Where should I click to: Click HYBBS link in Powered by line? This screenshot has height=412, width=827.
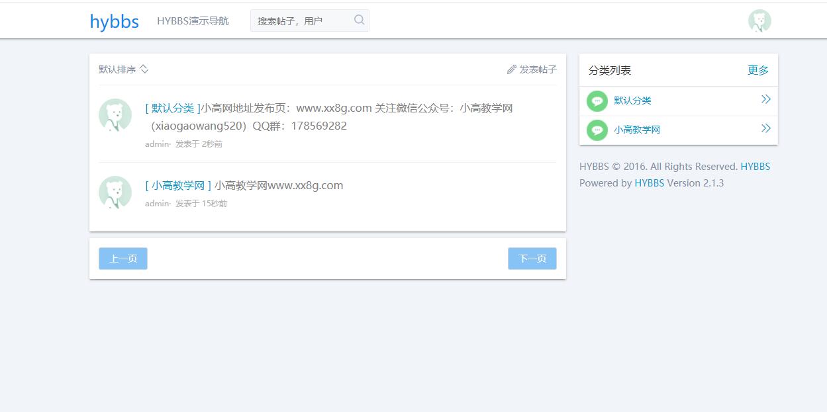pos(649,183)
